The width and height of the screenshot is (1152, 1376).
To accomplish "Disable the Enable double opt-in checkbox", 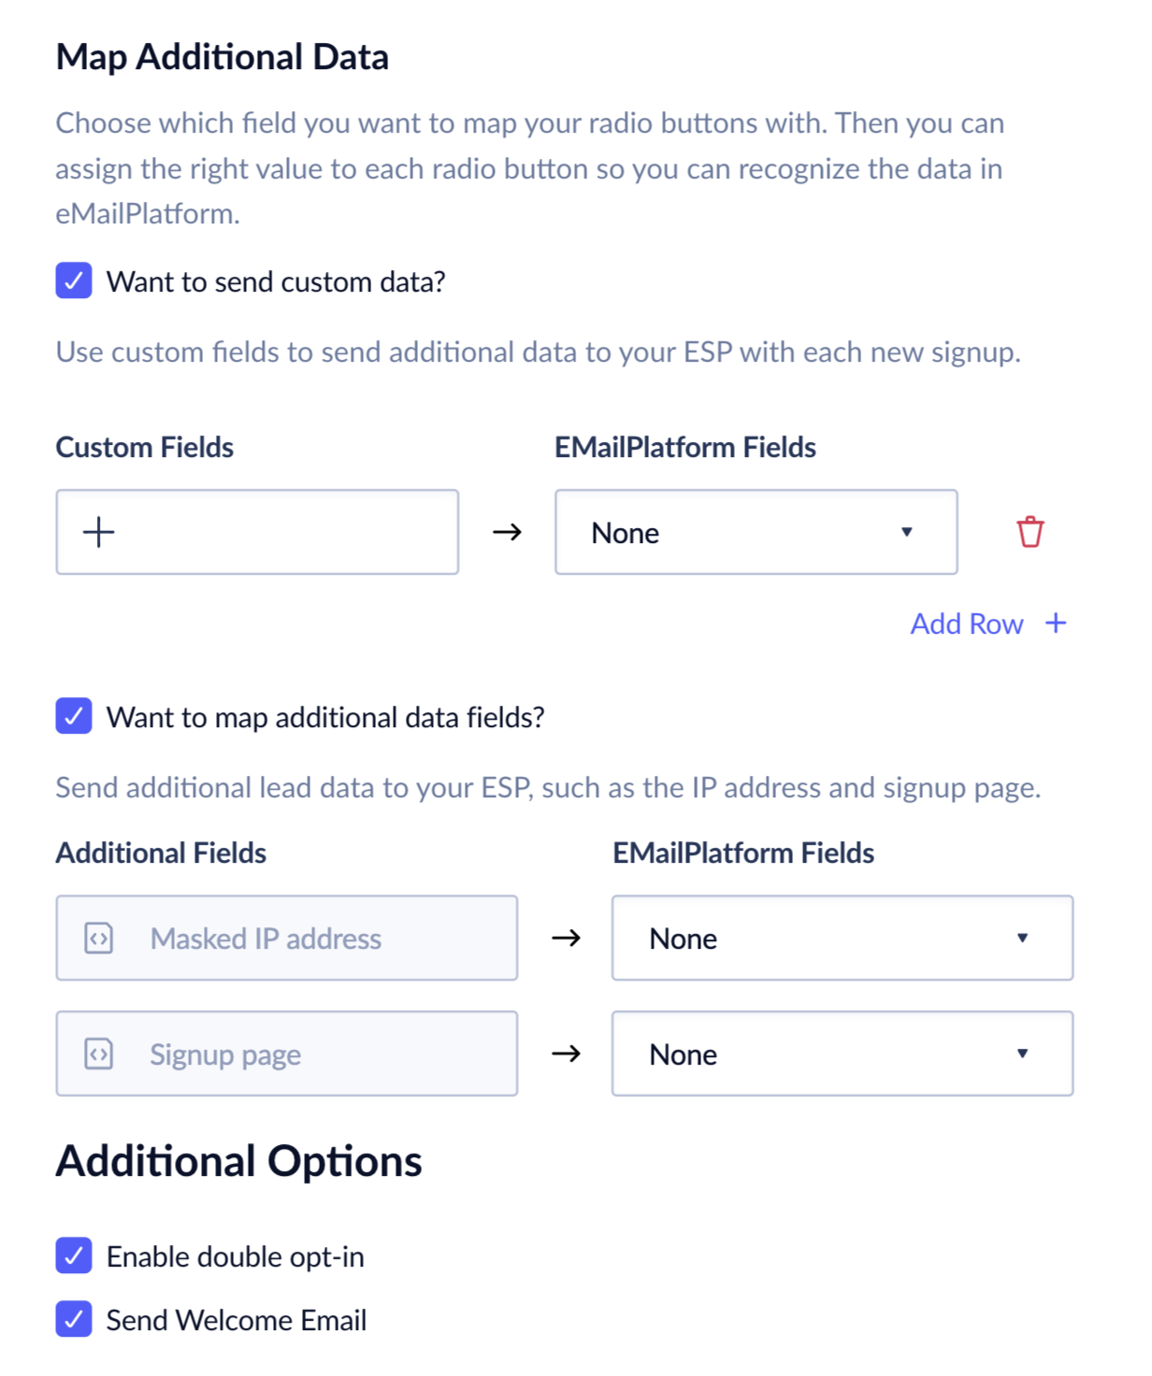I will pos(74,1255).
